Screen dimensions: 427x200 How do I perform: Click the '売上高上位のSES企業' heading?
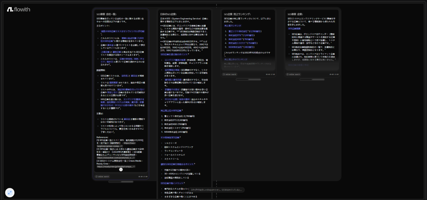(171, 110)
